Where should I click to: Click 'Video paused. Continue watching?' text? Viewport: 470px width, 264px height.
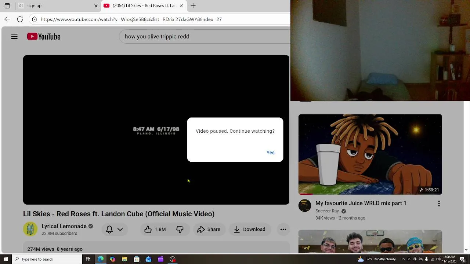[x=235, y=131]
